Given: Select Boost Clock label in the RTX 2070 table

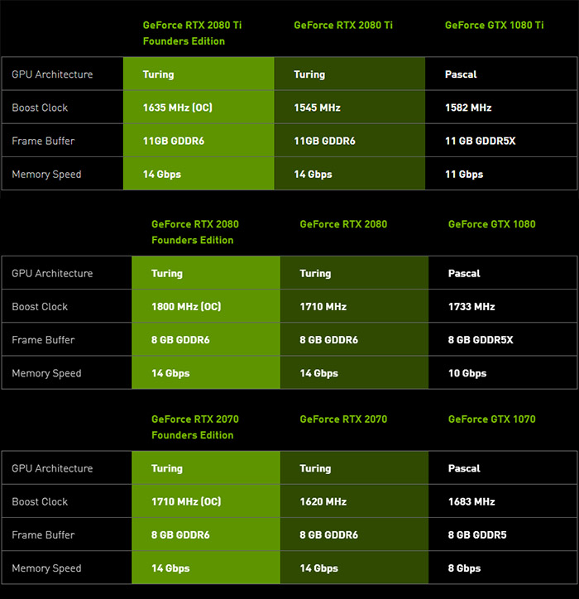Looking at the screenshot, I should pyautogui.click(x=40, y=501).
